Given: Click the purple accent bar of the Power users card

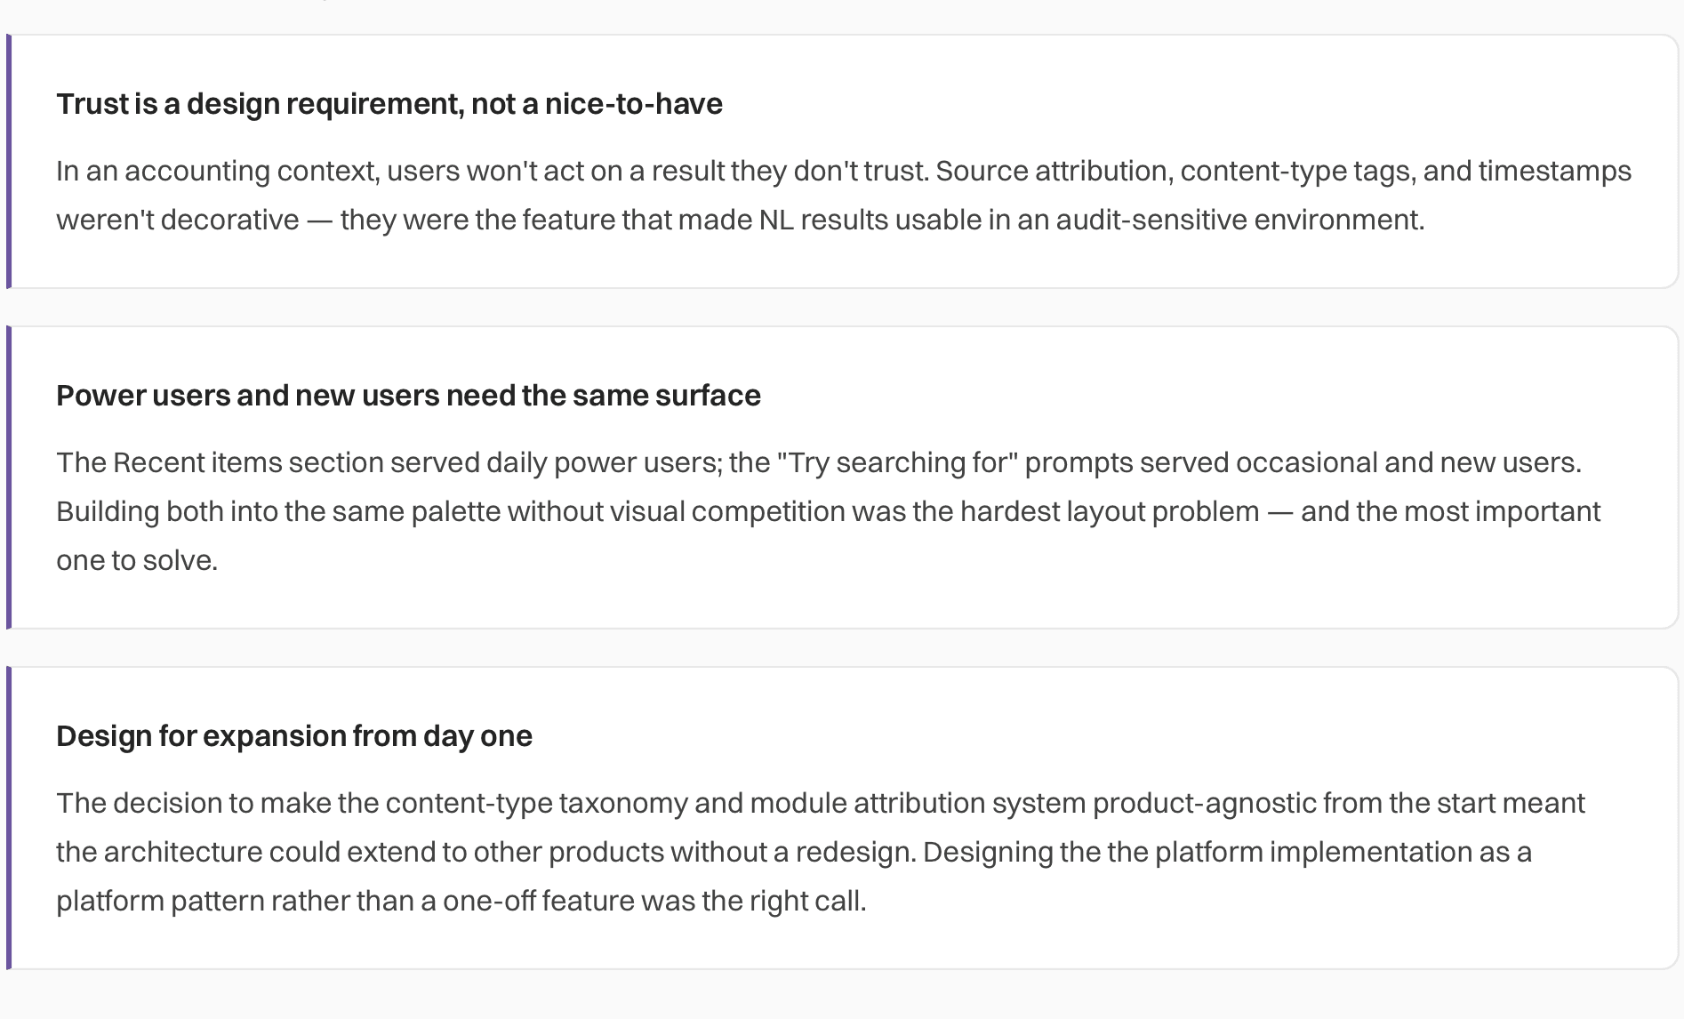Looking at the screenshot, I should pyautogui.click(x=9, y=477).
